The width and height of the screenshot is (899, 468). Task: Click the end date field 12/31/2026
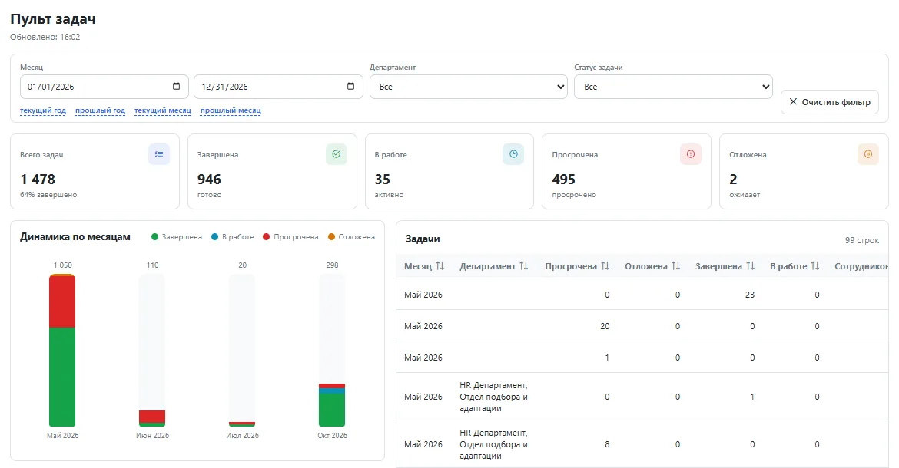(x=279, y=87)
